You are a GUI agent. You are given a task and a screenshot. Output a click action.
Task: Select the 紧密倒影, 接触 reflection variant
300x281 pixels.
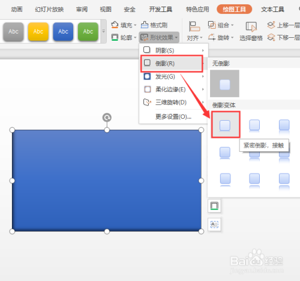click(226, 125)
